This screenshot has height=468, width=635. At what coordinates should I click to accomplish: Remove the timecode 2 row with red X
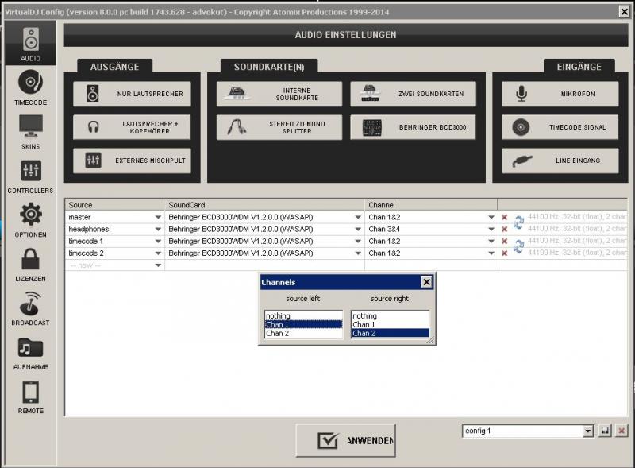click(504, 253)
